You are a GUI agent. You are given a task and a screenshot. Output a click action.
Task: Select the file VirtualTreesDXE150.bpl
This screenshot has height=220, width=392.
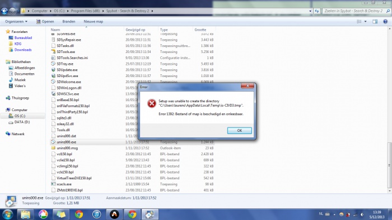(x=74, y=178)
